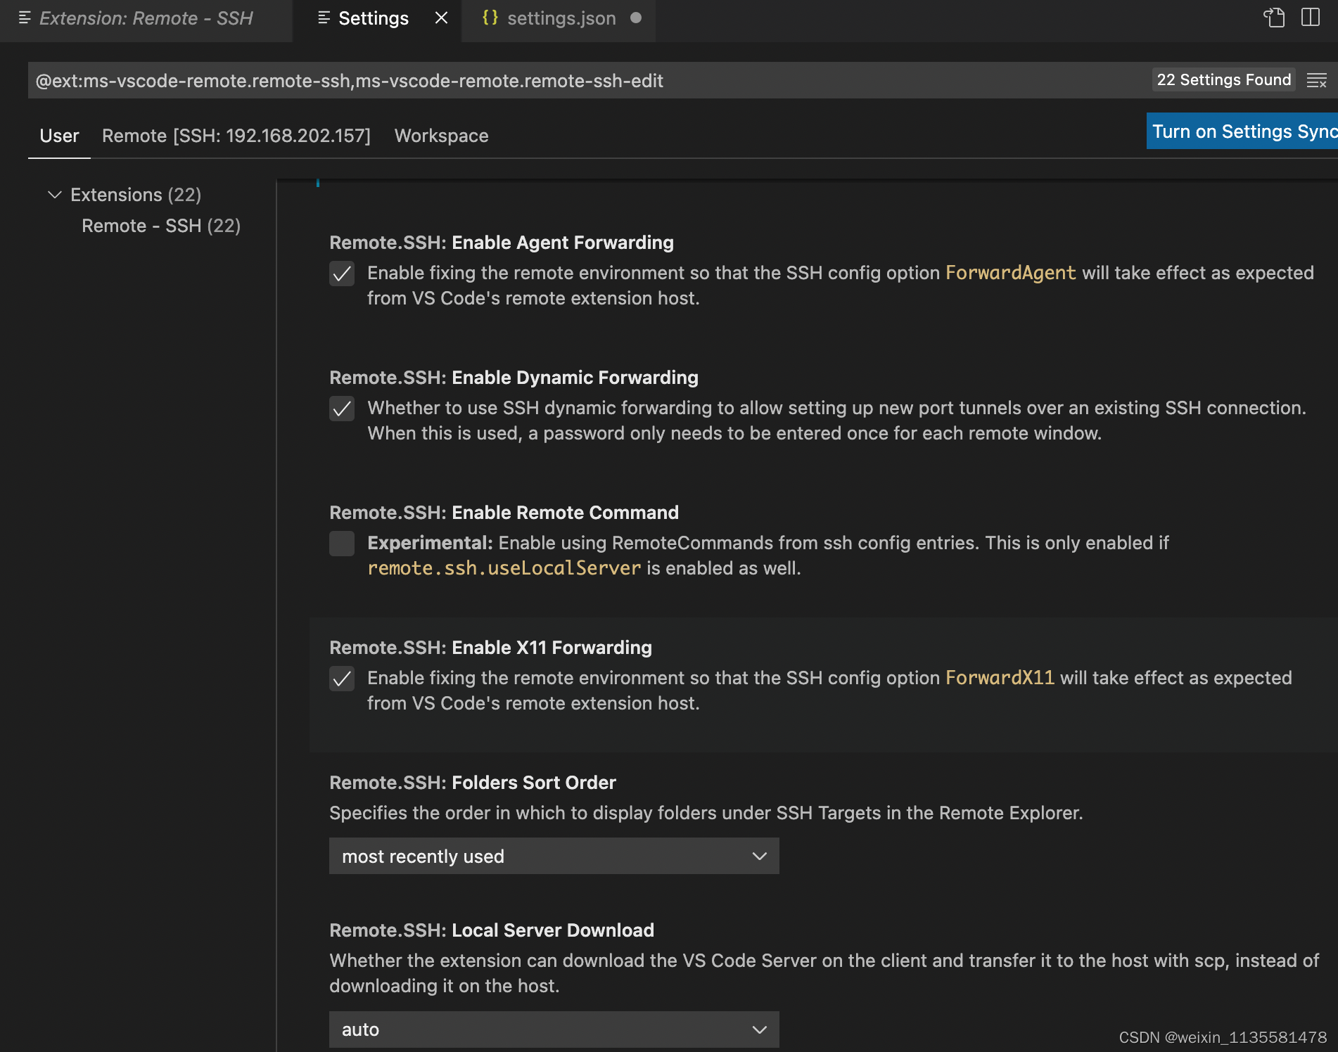Uncheck Enable Agent Forwarding checkbox
This screenshot has height=1052, width=1338.
coord(342,274)
